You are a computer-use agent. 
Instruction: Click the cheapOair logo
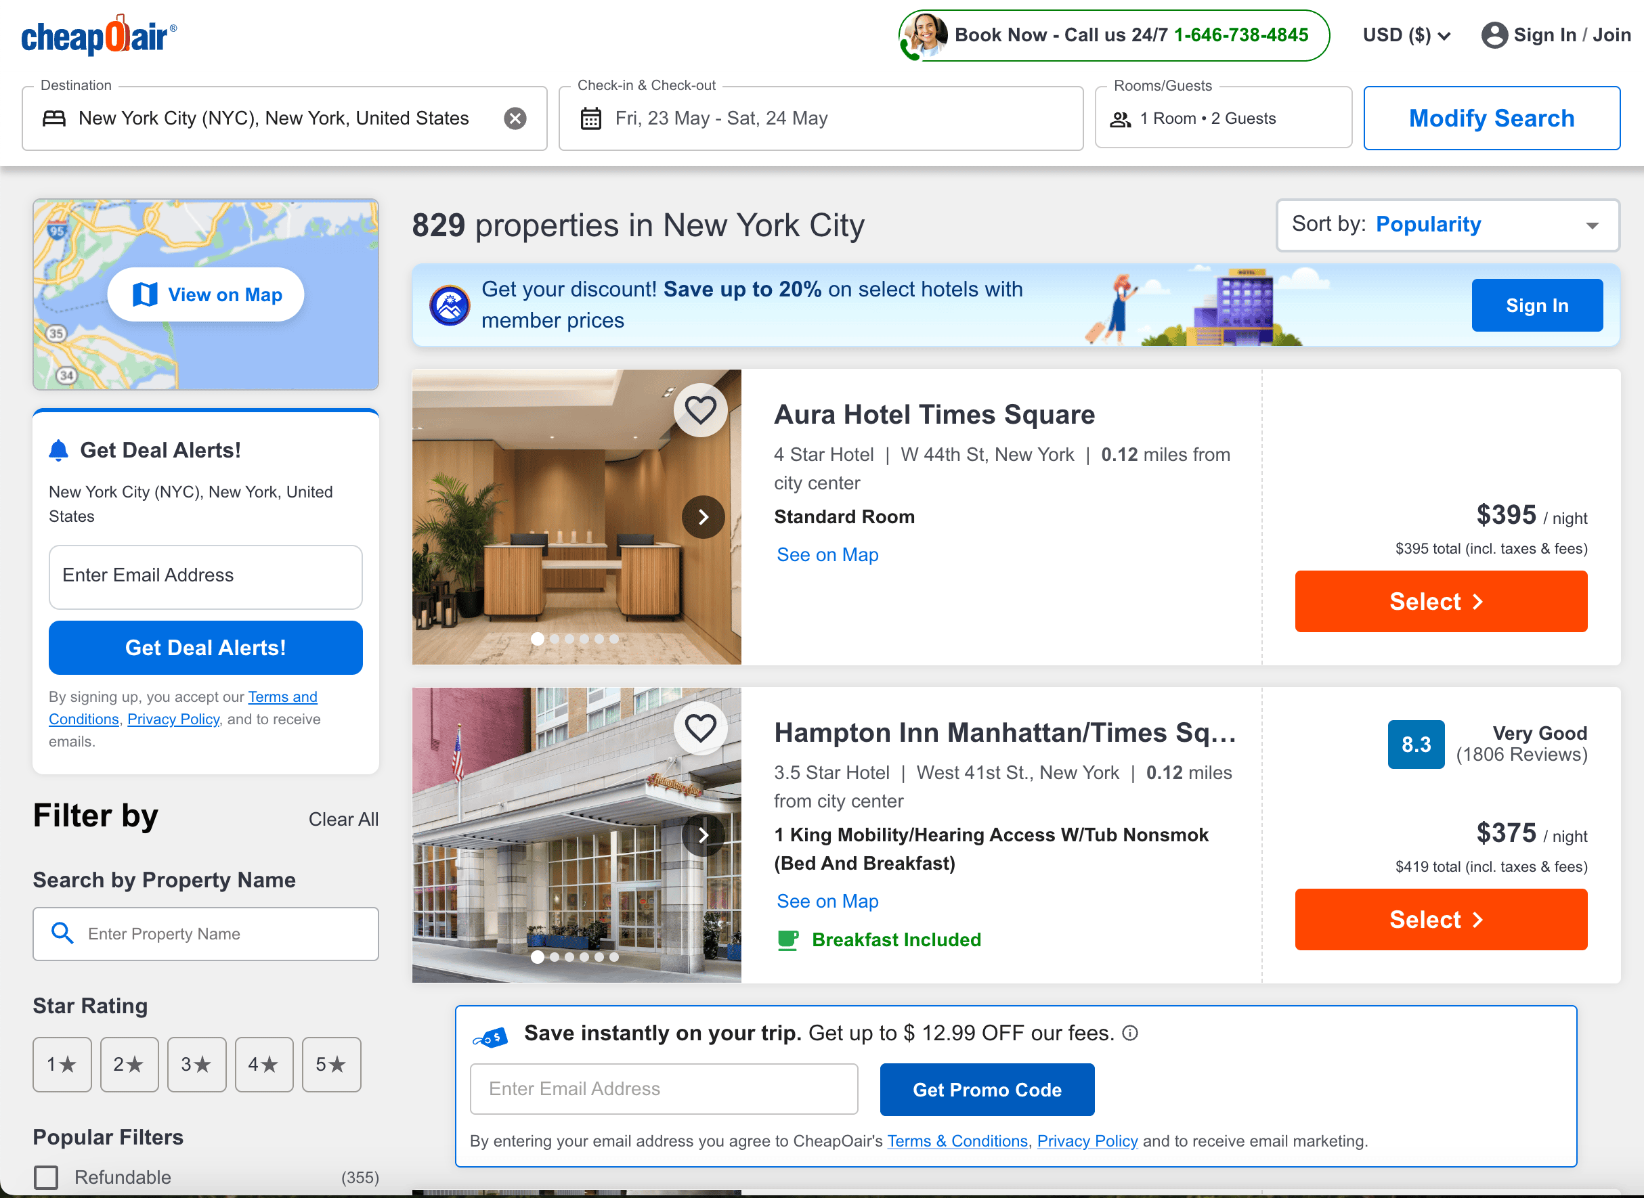pyautogui.click(x=99, y=35)
